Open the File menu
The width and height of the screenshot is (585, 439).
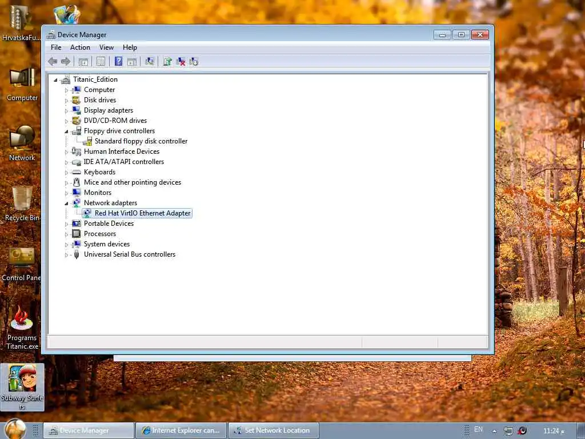(x=56, y=47)
